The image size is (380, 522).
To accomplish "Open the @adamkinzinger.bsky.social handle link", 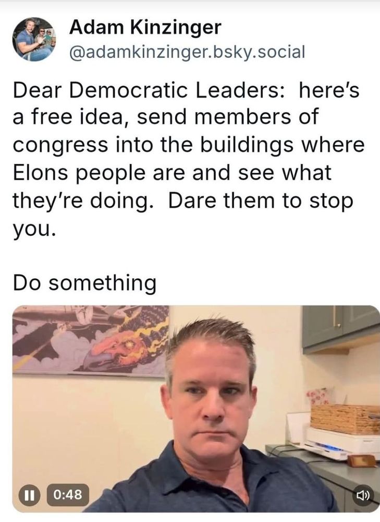I will tap(187, 52).
